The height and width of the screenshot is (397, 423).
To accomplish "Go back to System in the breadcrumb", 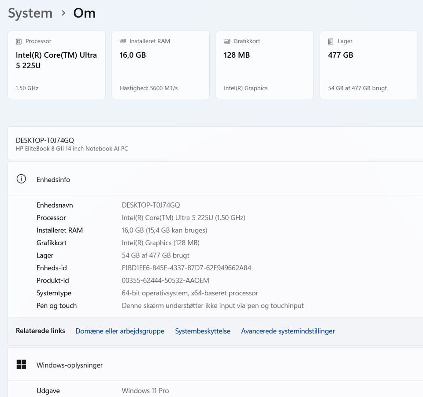I will click(x=30, y=13).
